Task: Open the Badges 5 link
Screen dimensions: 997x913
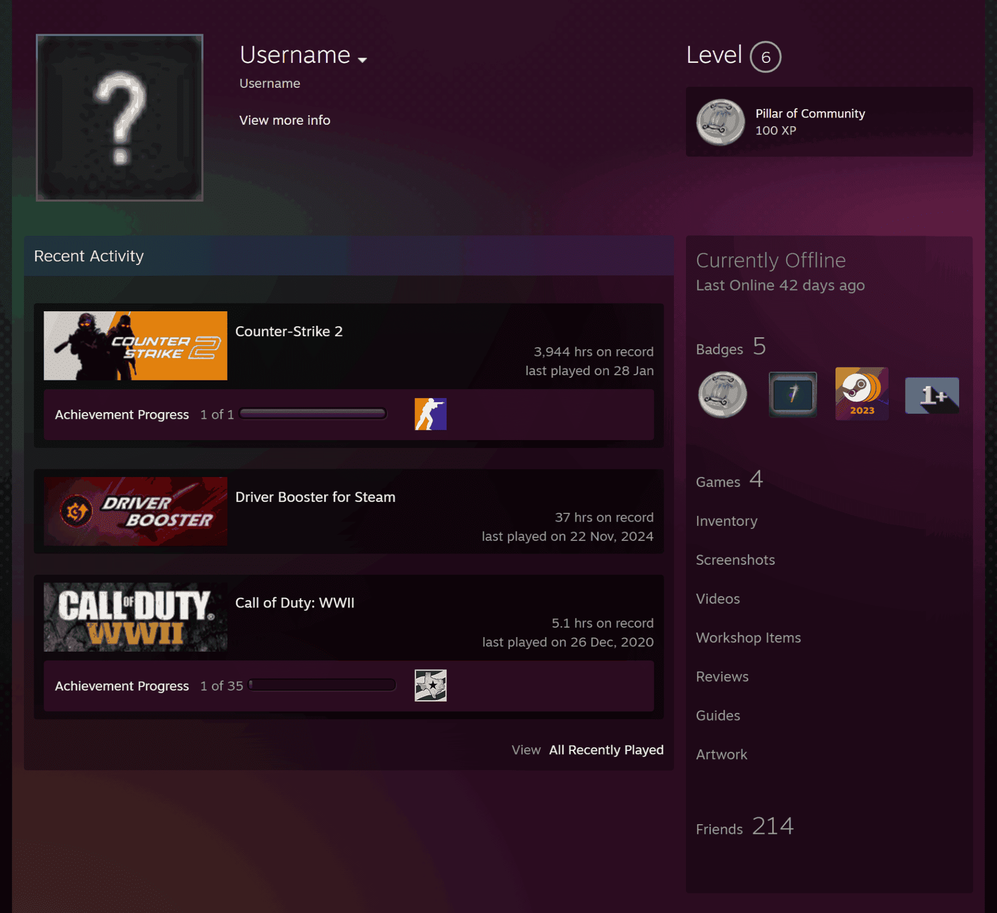Action: (731, 347)
